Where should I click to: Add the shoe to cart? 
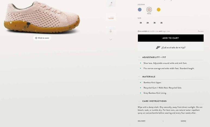[x=171, y=38]
